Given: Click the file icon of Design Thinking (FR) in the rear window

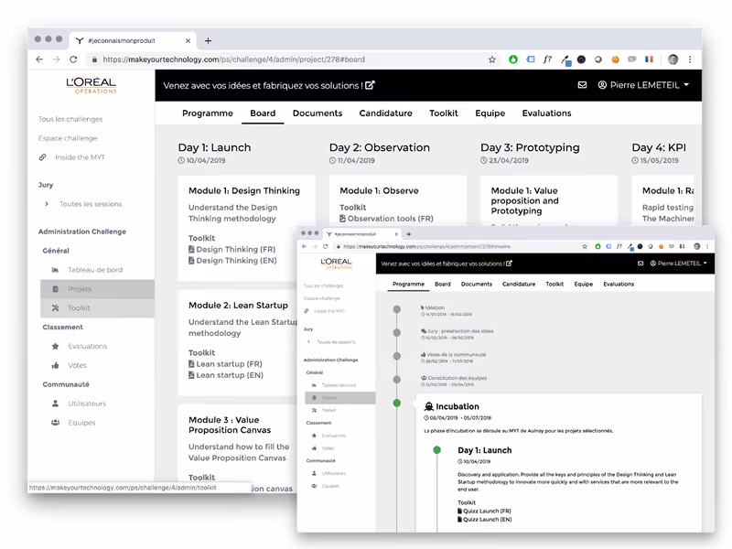Looking at the screenshot, I should pyautogui.click(x=191, y=249).
